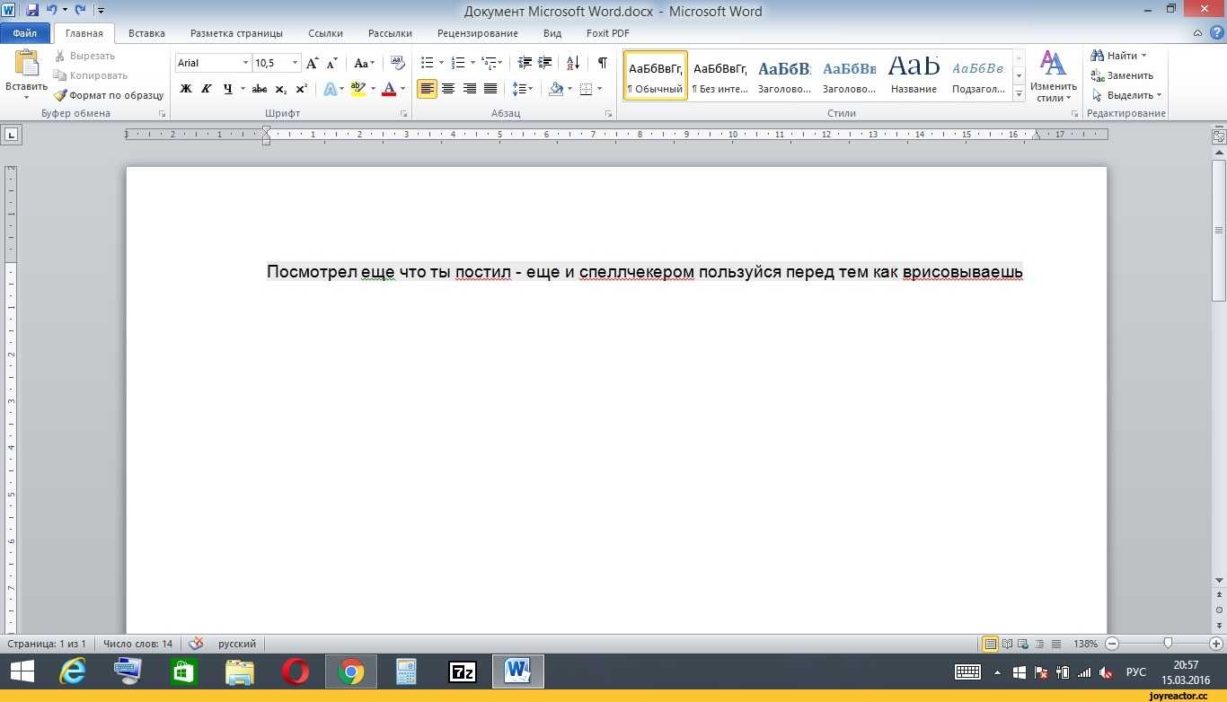Viewport: 1227px width, 702px height.
Task: Save document from quick access toolbar
Action: coord(32,11)
